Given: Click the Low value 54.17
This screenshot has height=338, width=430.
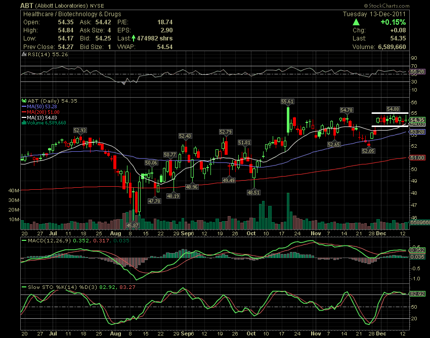Looking at the screenshot, I should [66, 38].
